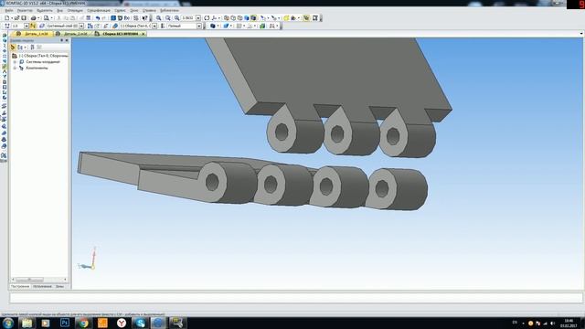Toggle pin on the model tree panel

click(62, 40)
